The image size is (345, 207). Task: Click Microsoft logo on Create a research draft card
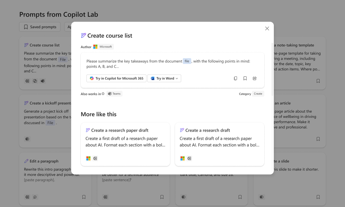tap(182, 158)
